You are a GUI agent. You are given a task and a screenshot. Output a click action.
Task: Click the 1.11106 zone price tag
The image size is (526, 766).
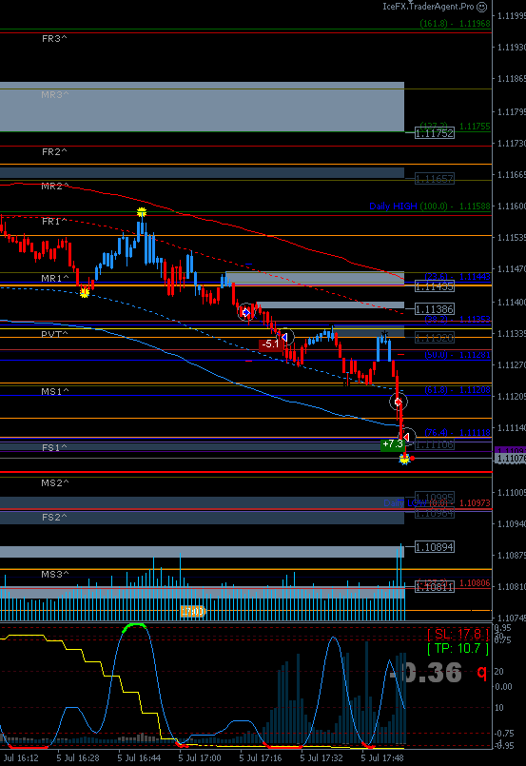[x=435, y=444]
